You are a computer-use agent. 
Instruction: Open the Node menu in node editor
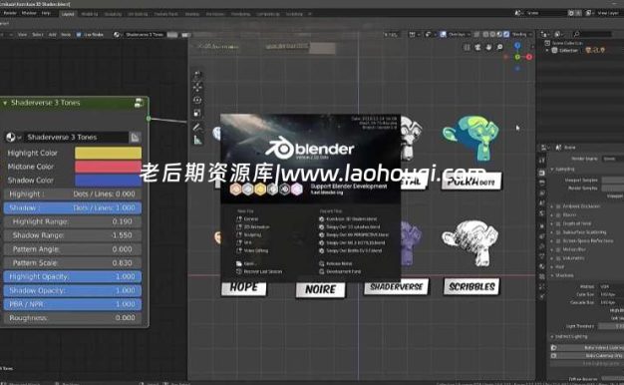coord(66,35)
